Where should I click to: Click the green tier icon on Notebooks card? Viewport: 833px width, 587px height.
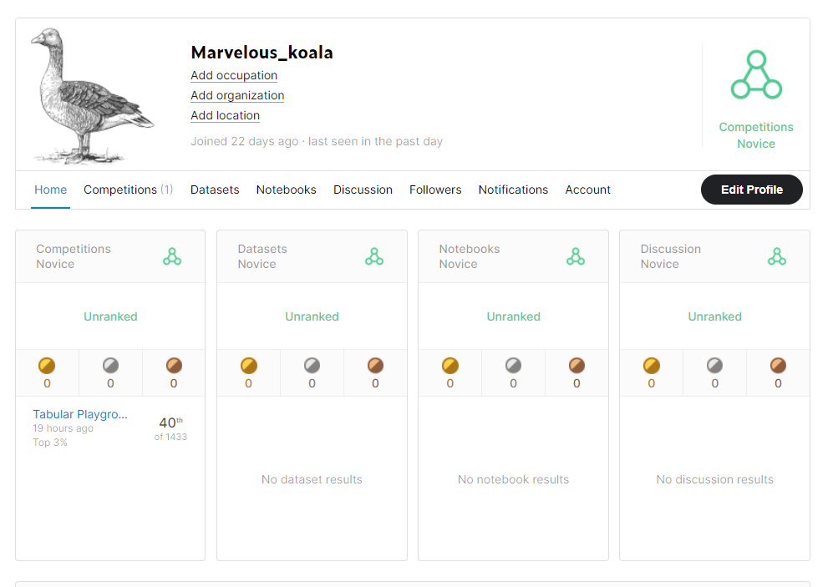point(575,256)
